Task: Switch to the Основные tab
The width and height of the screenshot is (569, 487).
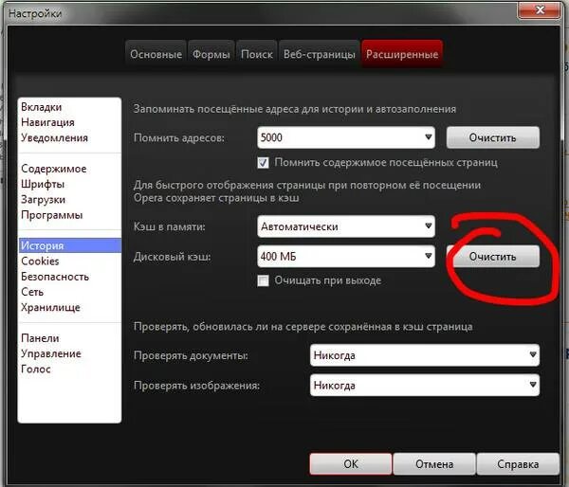Action: click(156, 54)
